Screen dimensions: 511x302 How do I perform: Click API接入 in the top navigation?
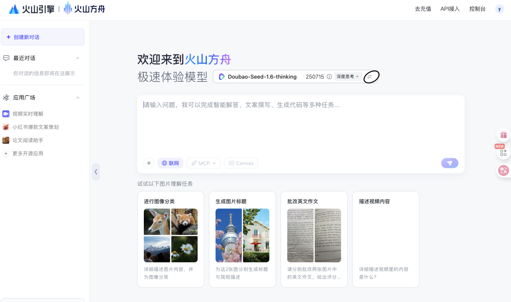(449, 9)
